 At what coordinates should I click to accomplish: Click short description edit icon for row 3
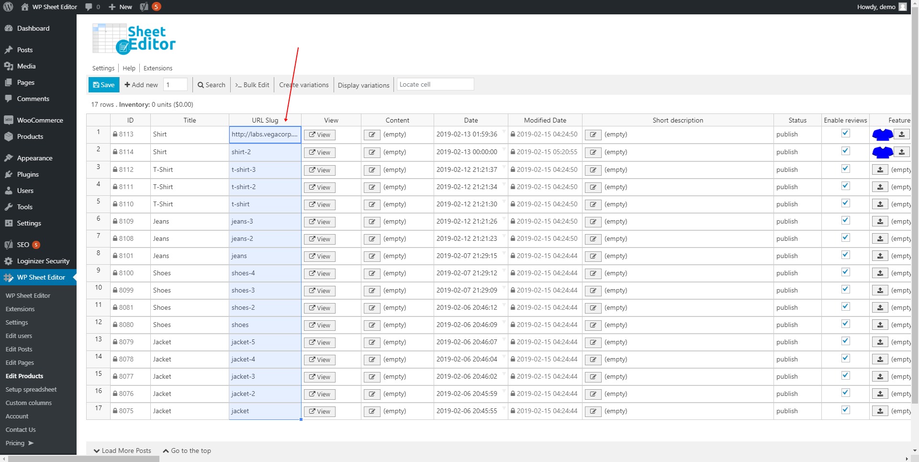tap(593, 170)
